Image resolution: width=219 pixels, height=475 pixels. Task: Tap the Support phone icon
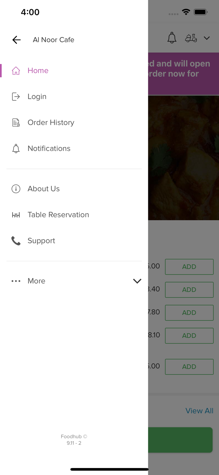[16, 241]
